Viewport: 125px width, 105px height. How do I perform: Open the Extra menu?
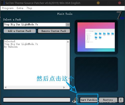(20, 8)
